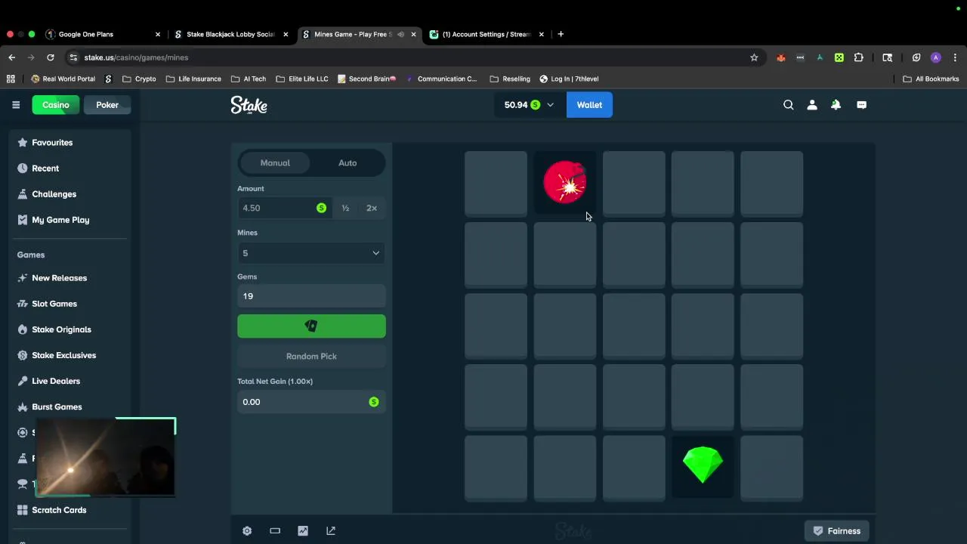The image size is (967, 544).
Task: Open the Life Insurance bookmarks folder
Action: (x=193, y=79)
